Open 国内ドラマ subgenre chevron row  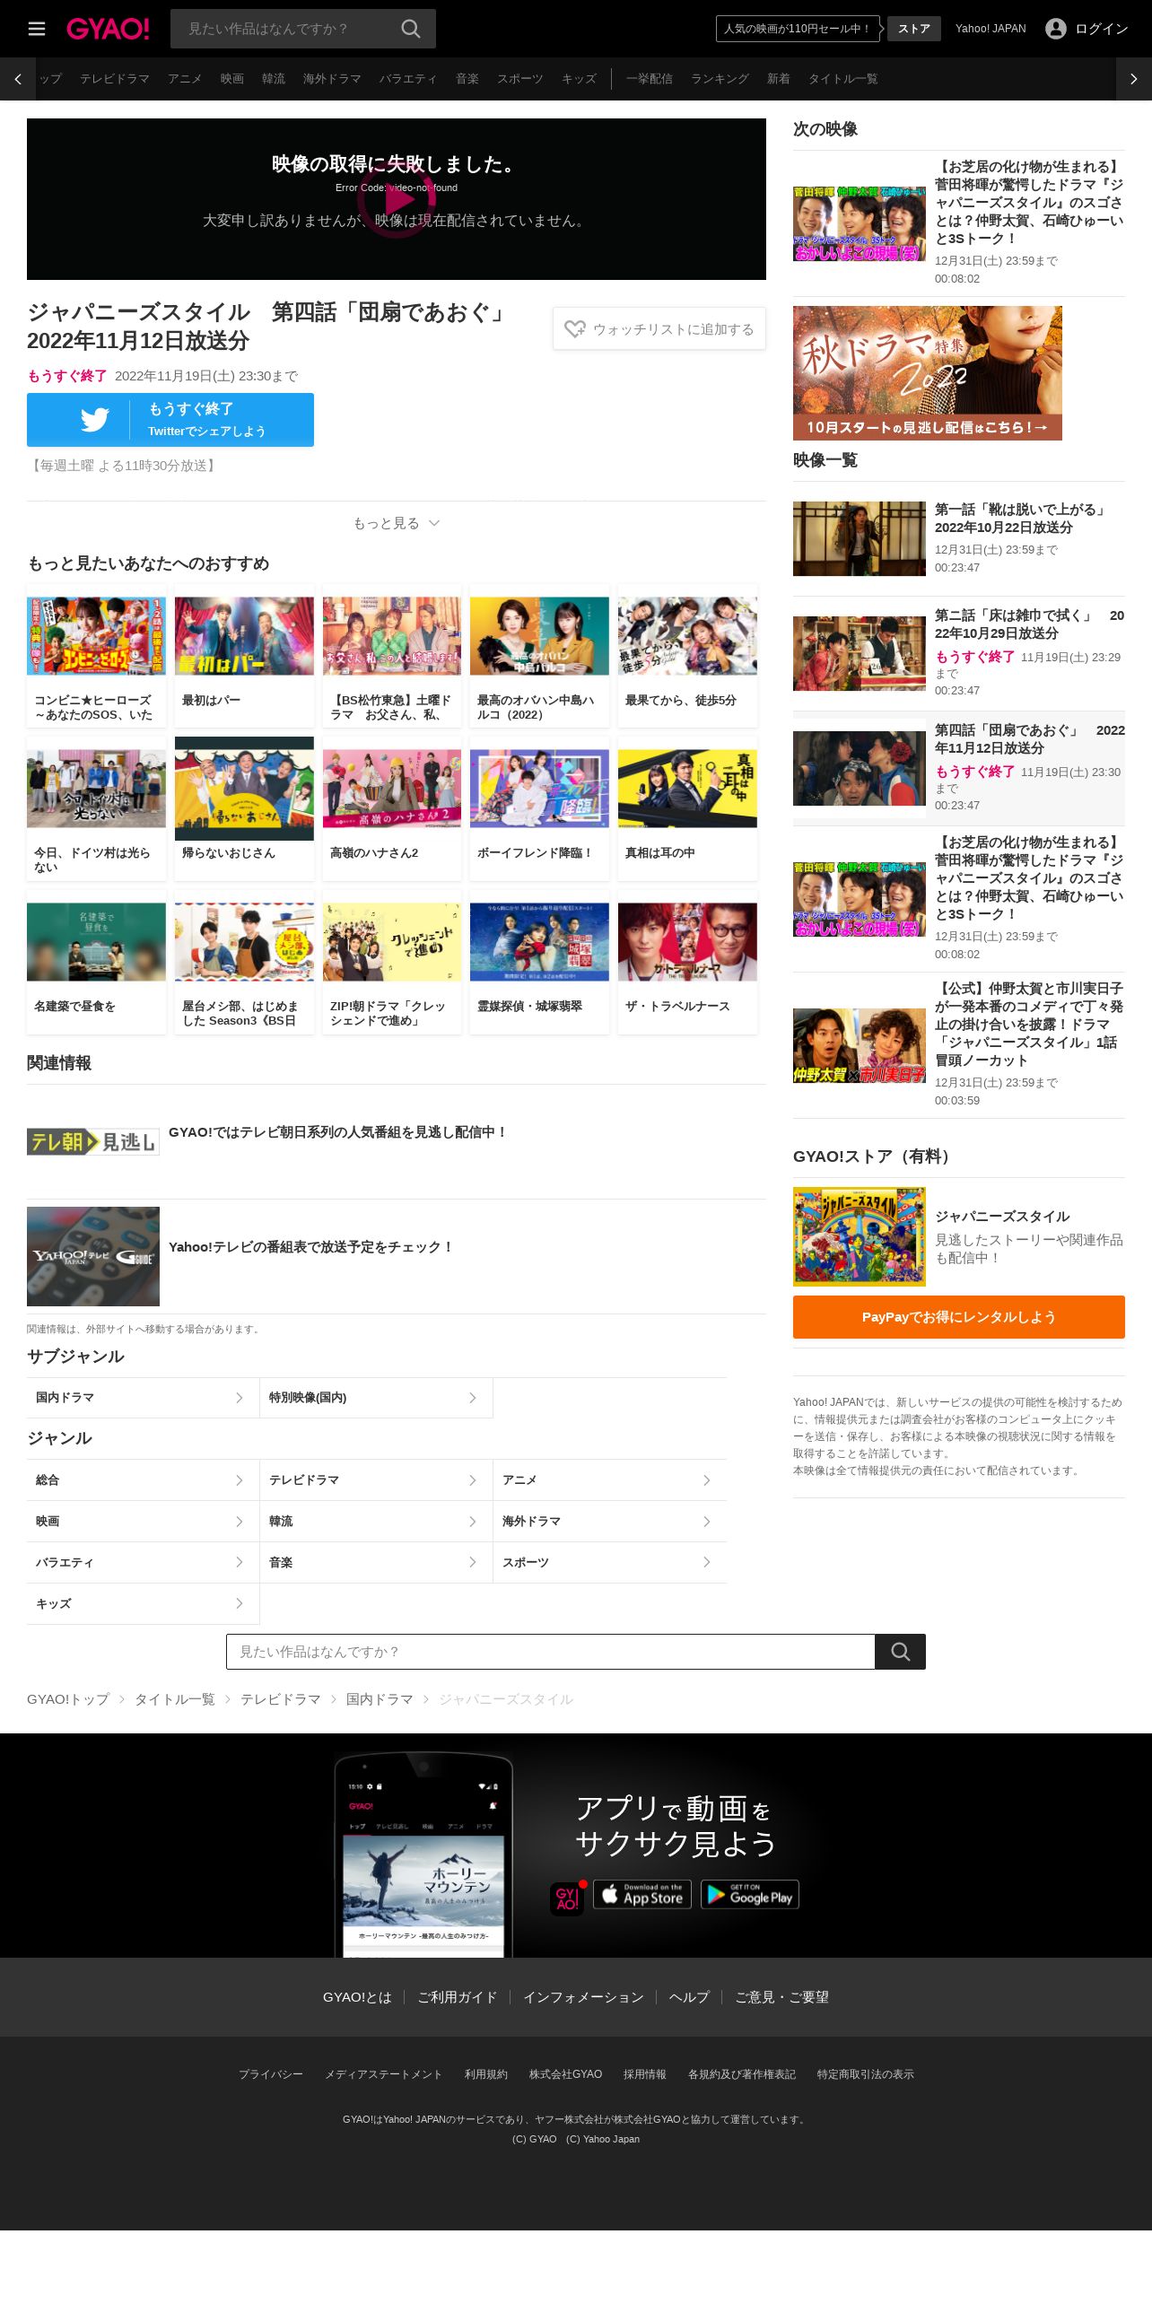pos(144,1398)
